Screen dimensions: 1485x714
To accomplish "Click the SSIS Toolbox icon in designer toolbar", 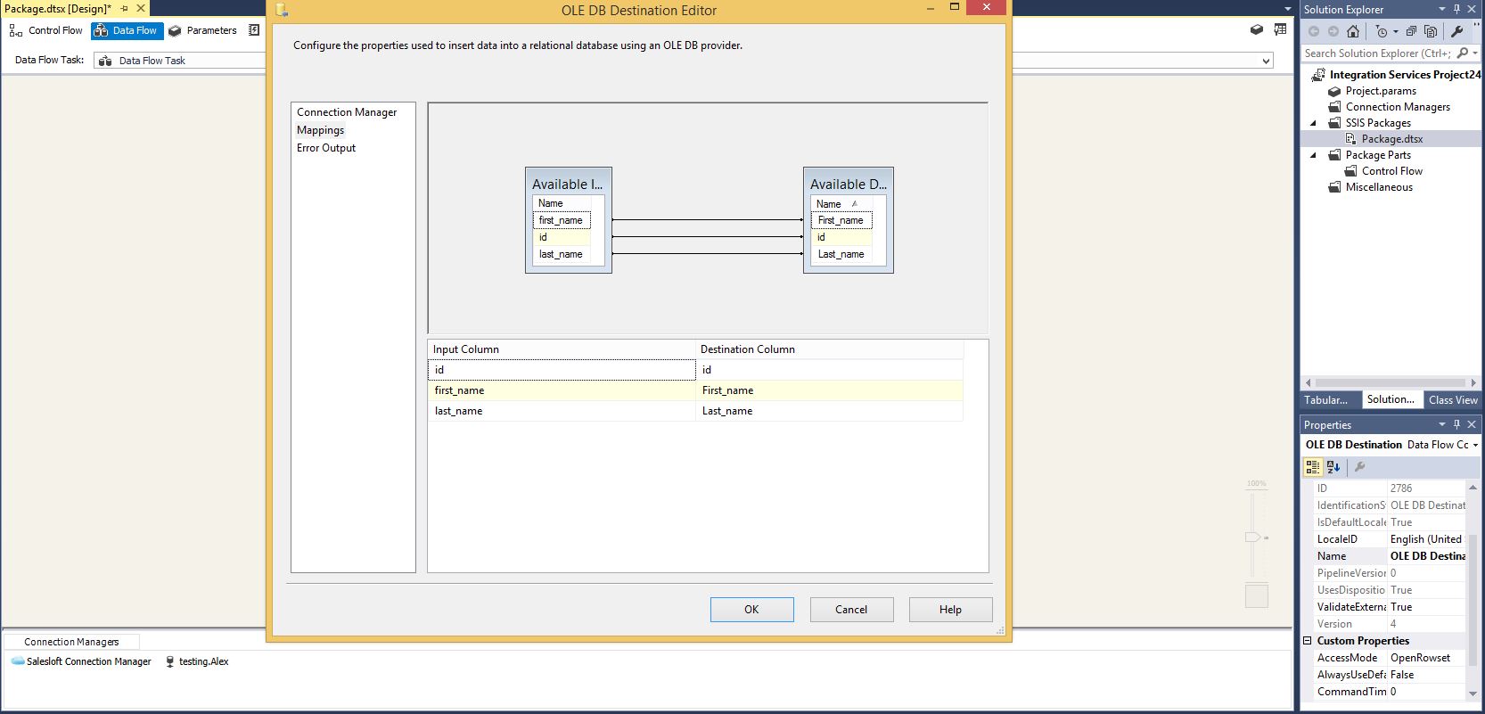I will (1280, 30).
